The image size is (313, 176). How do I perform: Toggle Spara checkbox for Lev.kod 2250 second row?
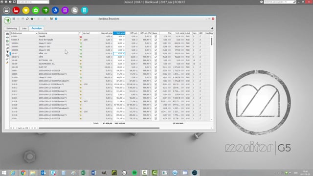(156, 40)
